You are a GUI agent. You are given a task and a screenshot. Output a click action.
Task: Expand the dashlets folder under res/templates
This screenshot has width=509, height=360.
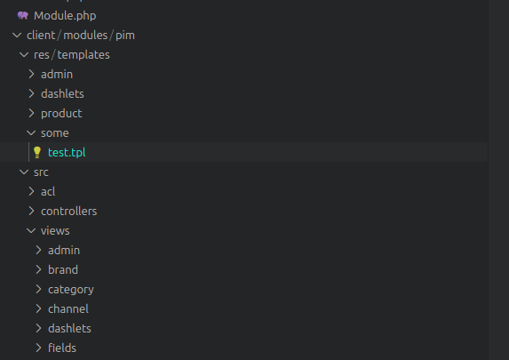[x=31, y=93]
